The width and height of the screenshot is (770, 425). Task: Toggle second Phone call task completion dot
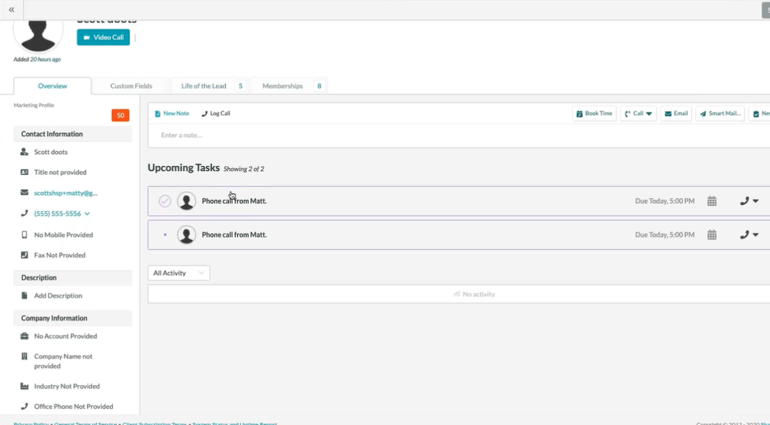pos(165,235)
